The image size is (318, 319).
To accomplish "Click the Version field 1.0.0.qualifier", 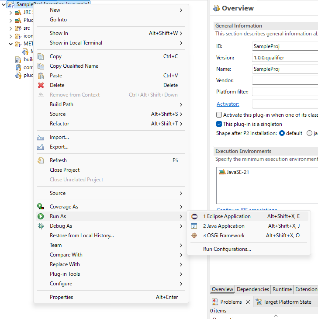I will tap(285, 58).
